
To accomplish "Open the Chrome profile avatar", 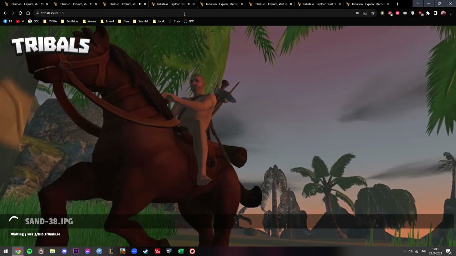I will point(443,13).
